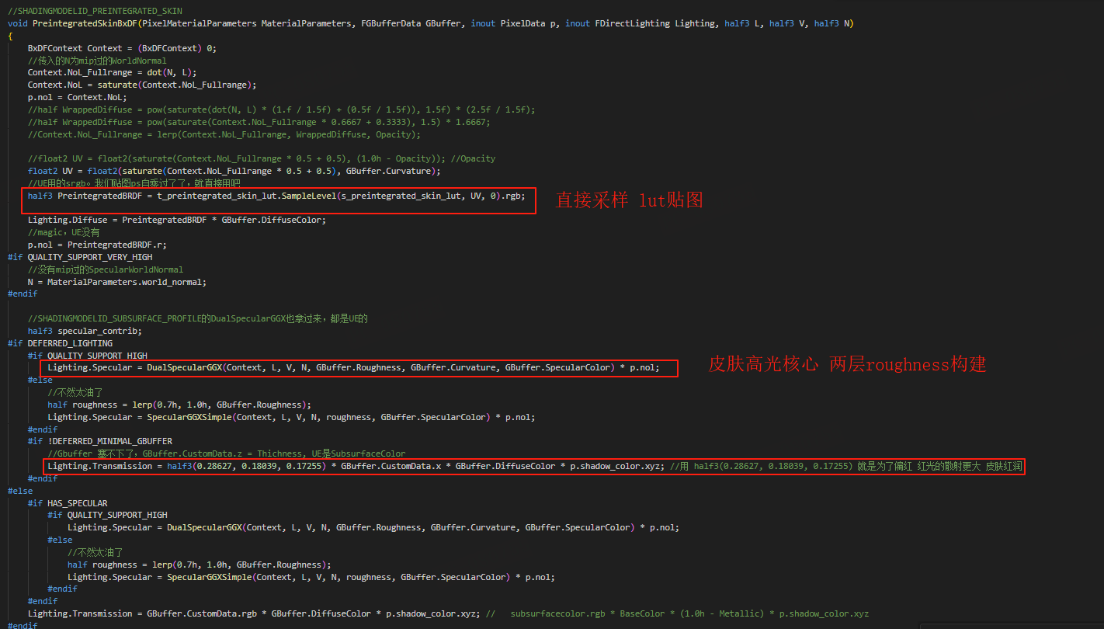Image resolution: width=1104 pixels, height=629 pixels.
Task: Click the 'Context.NoL_Fullrange = dot(N, L);' line
Action: (112, 72)
